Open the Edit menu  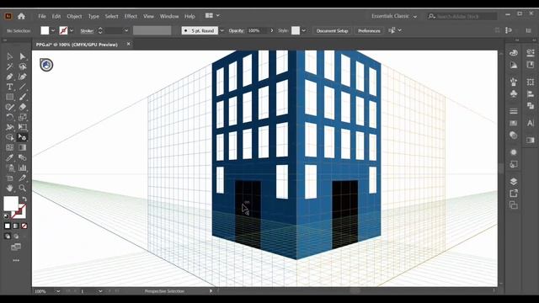pos(56,16)
